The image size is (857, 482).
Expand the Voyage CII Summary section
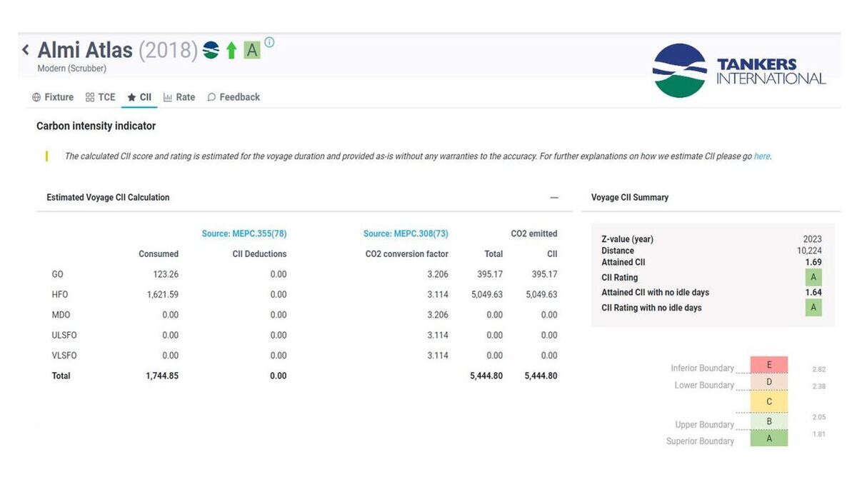click(629, 197)
